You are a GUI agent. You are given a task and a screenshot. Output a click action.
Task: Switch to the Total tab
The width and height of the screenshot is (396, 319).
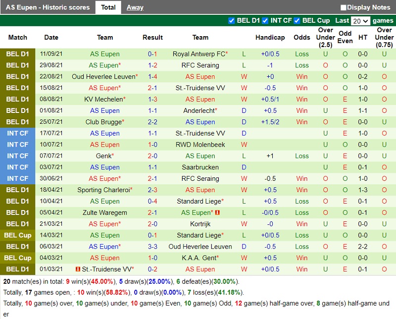click(108, 7)
